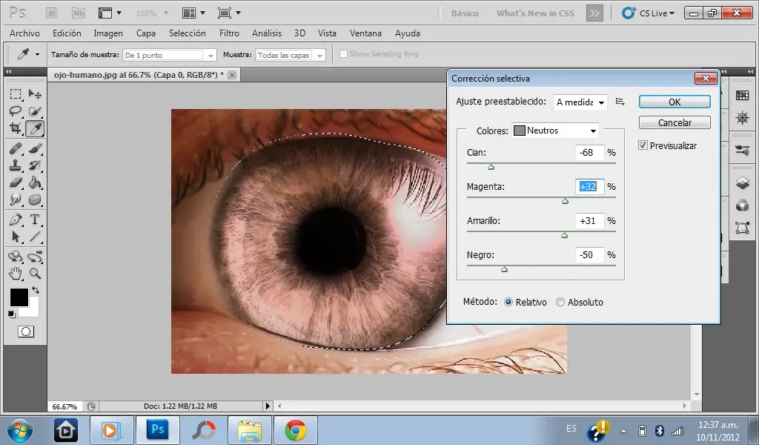Open the Colores dropdown showing Neutros
This screenshot has height=445, width=759.
[554, 130]
